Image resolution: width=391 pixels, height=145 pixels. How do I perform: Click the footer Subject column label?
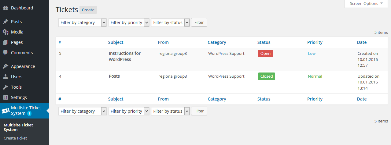(116, 99)
